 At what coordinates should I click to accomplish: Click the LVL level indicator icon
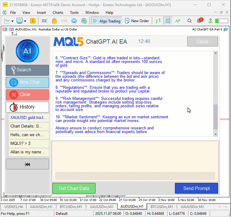(210, 21)
